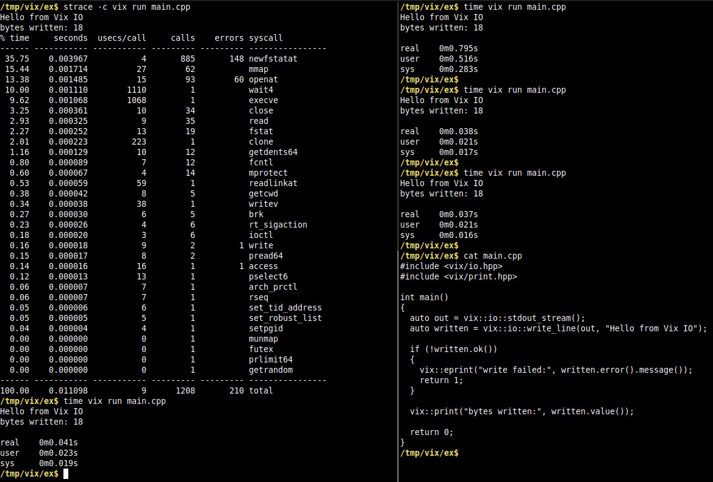This screenshot has width=713, height=482.
Task: Click 'user 0m0.023s' in left pane
Action: (x=39, y=453)
